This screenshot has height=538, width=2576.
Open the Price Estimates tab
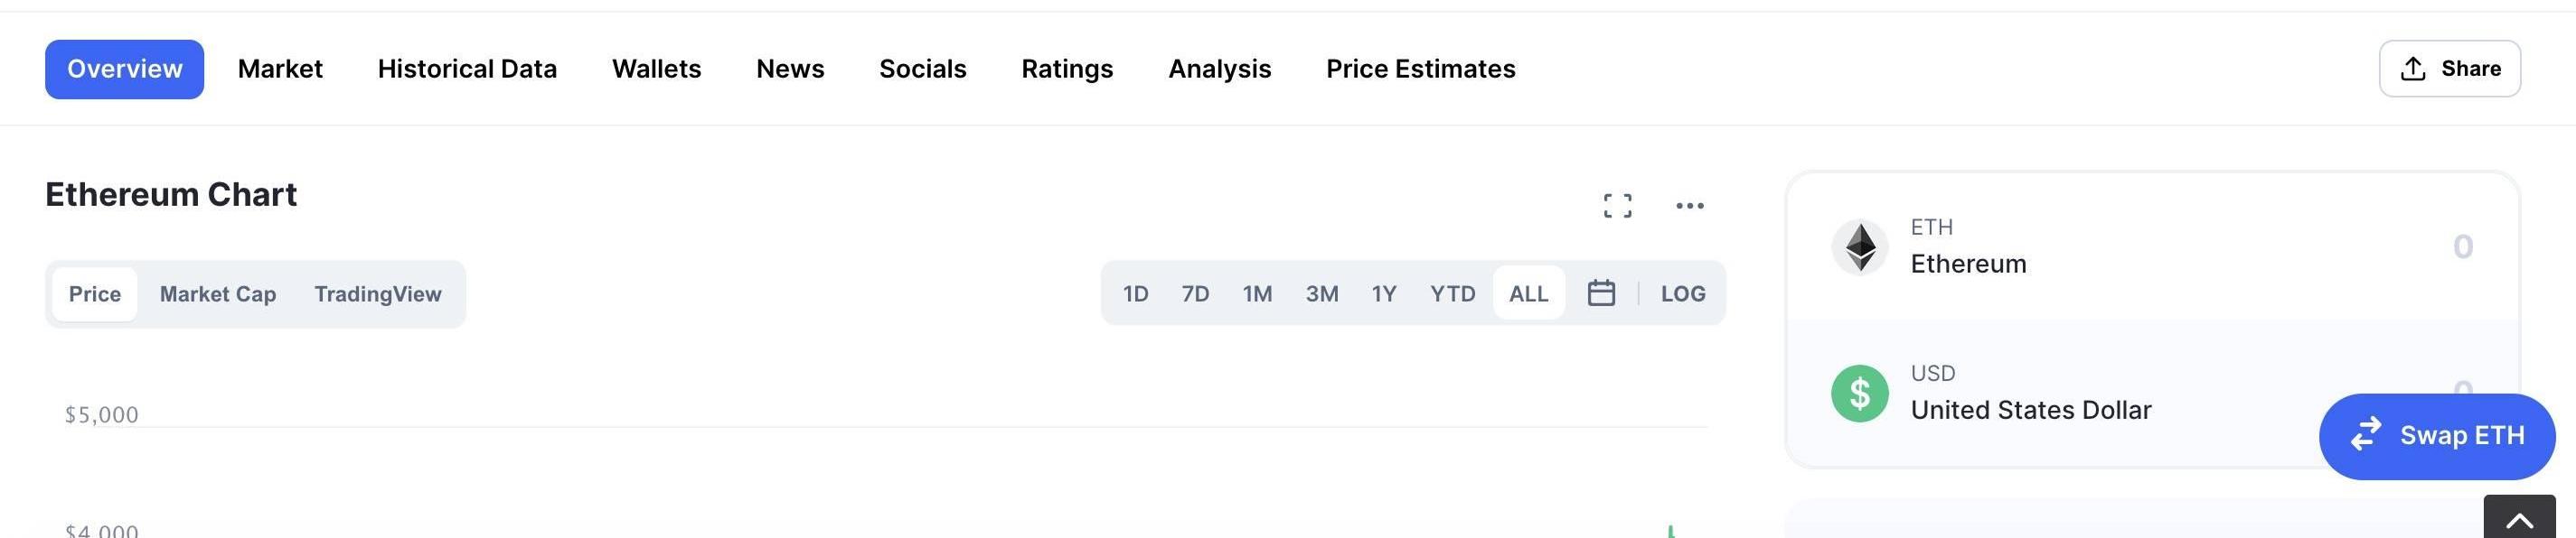click(1420, 69)
